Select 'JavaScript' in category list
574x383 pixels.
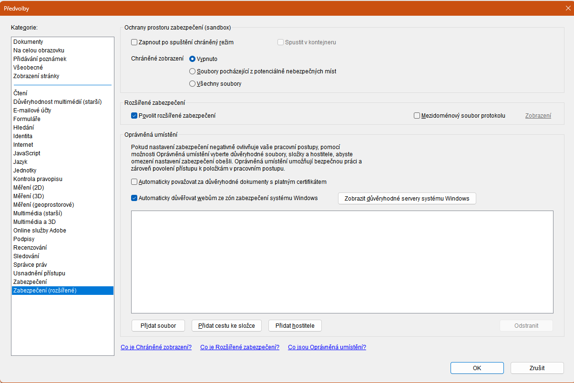click(62, 153)
